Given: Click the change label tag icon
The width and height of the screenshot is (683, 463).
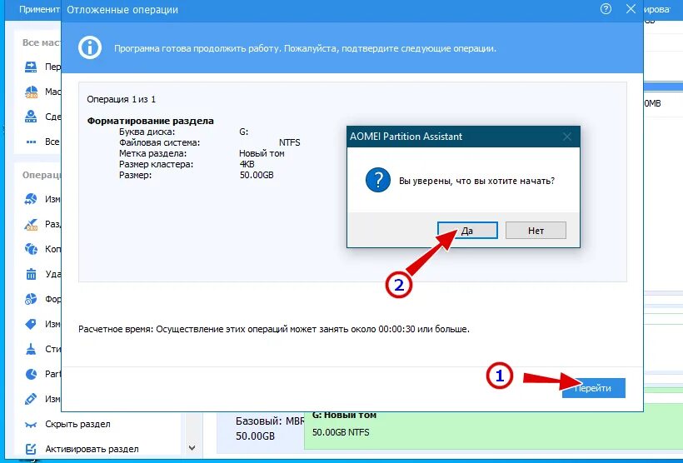Looking at the screenshot, I should pos(31,324).
